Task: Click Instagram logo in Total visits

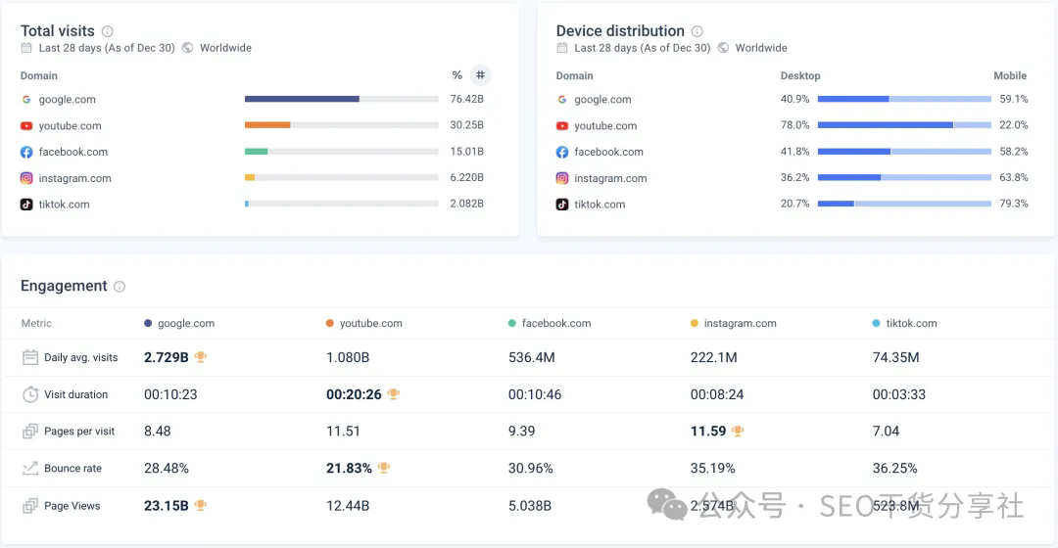Action: 26,178
